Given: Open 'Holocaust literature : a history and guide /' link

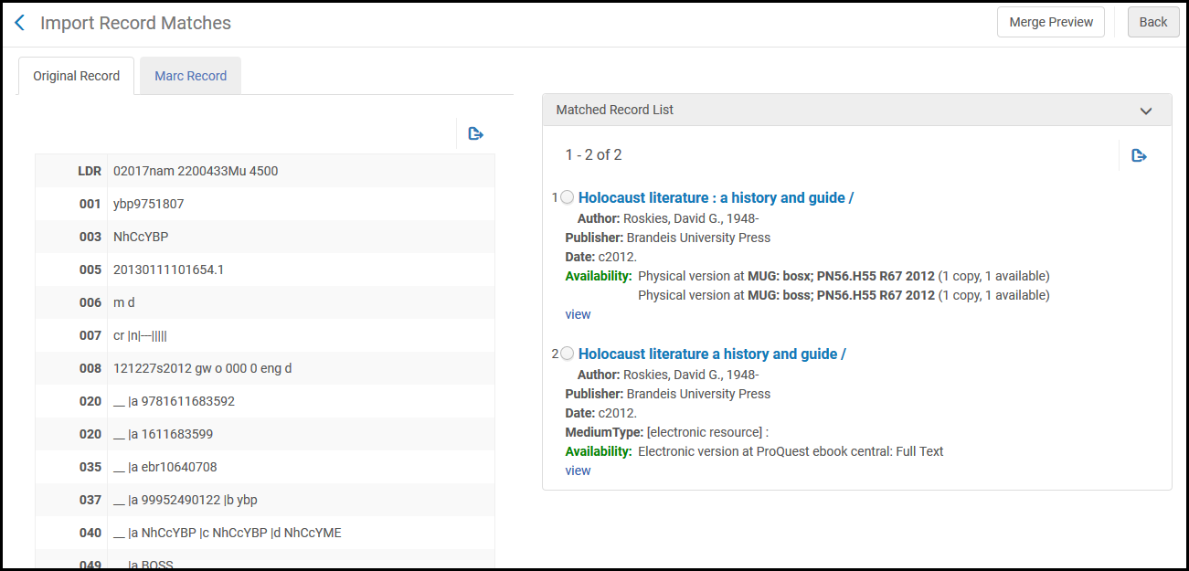Looking at the screenshot, I should (x=716, y=197).
